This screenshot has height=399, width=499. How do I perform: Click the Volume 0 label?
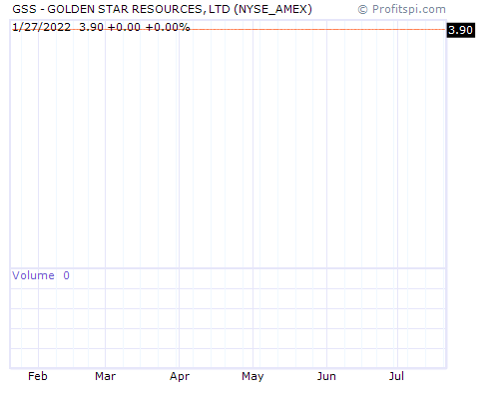[41, 275]
